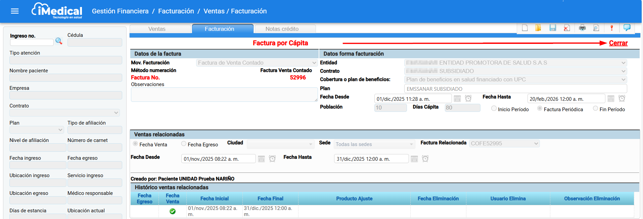Select the Inicio Período radio button
The height and width of the screenshot is (219, 643).
(494, 108)
